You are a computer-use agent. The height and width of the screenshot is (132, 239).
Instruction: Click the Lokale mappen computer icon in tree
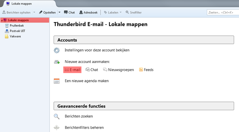[5, 20]
